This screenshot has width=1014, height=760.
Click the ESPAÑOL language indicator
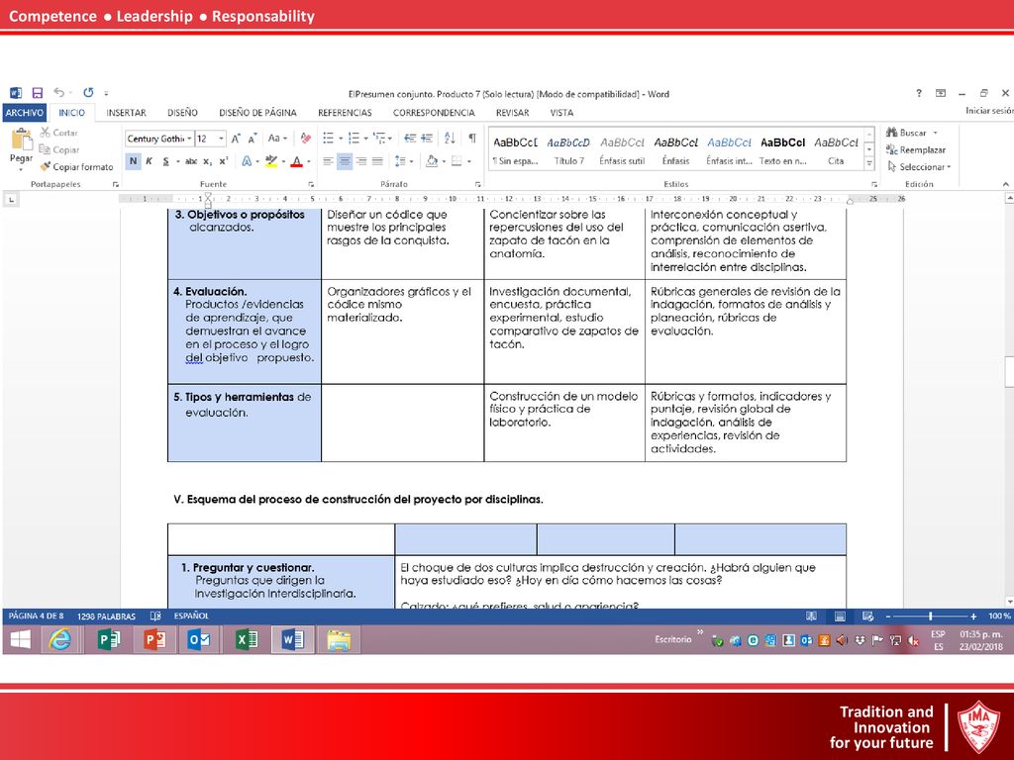(191, 616)
